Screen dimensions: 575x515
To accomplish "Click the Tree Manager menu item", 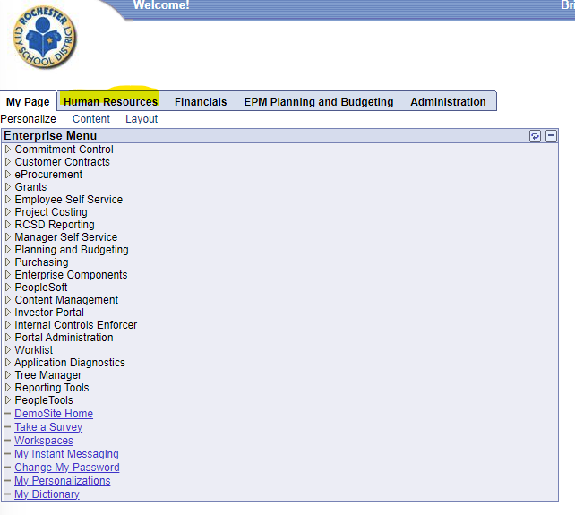I will (x=48, y=375).
